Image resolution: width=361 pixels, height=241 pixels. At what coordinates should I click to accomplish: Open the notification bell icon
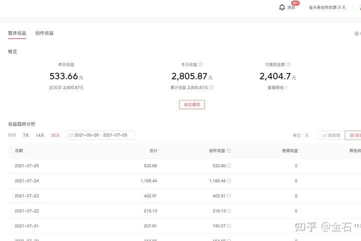282,7
